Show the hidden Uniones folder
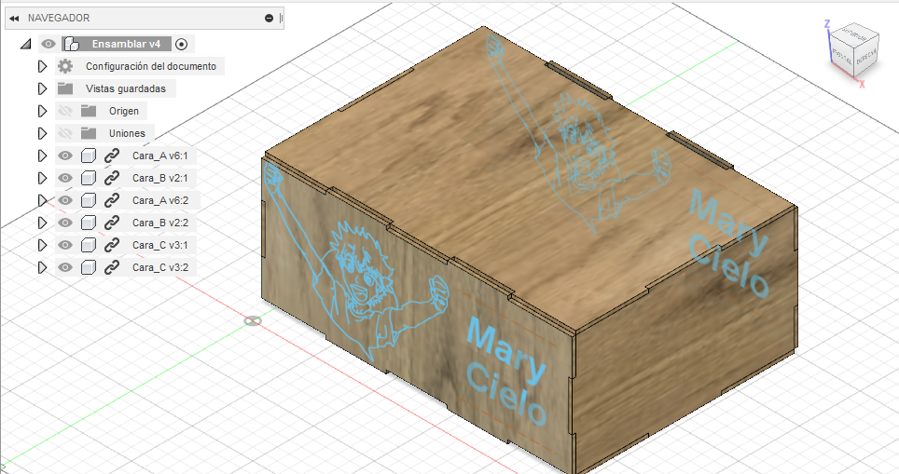 coord(65,133)
